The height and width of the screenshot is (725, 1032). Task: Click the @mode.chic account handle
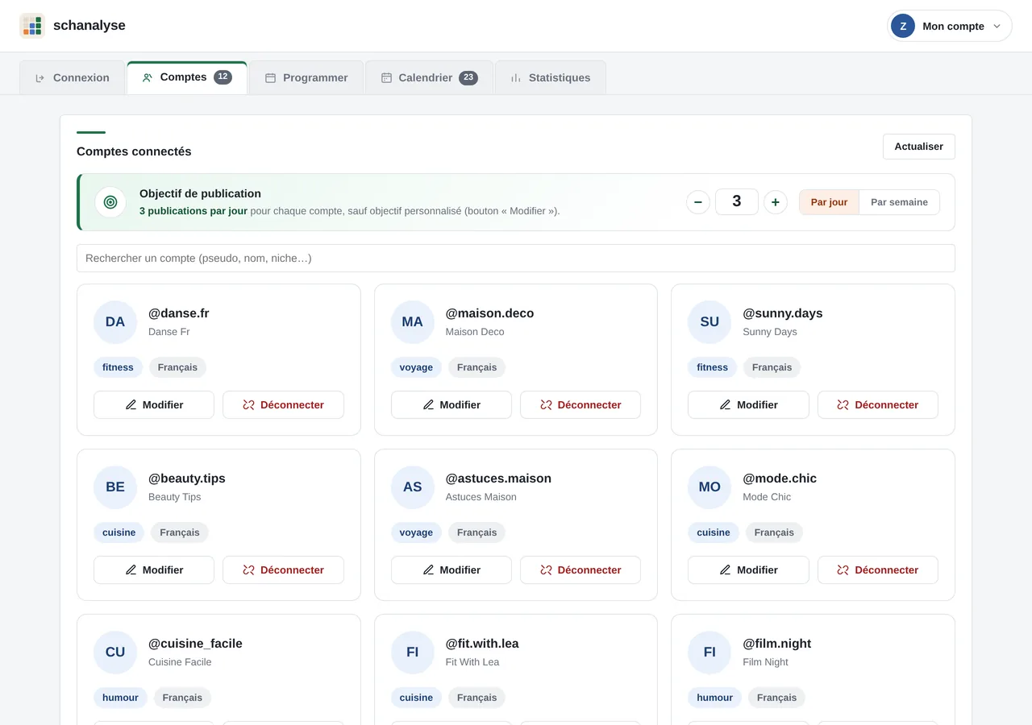[780, 478]
